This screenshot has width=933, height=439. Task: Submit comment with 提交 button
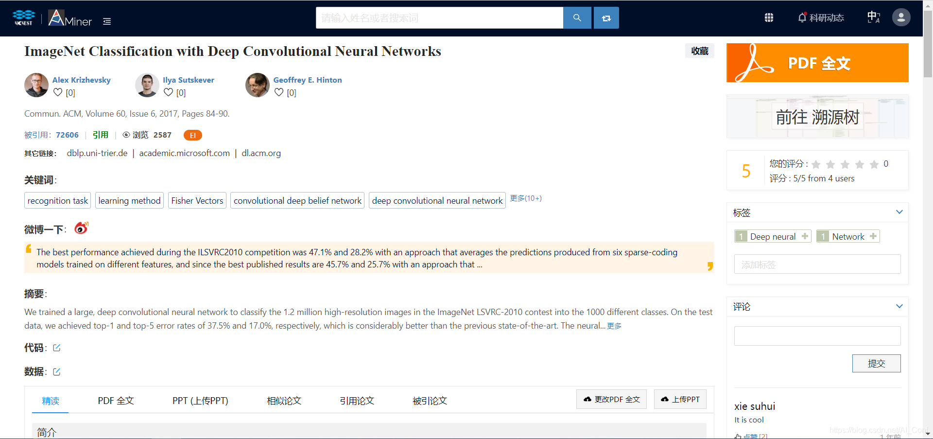pos(876,364)
